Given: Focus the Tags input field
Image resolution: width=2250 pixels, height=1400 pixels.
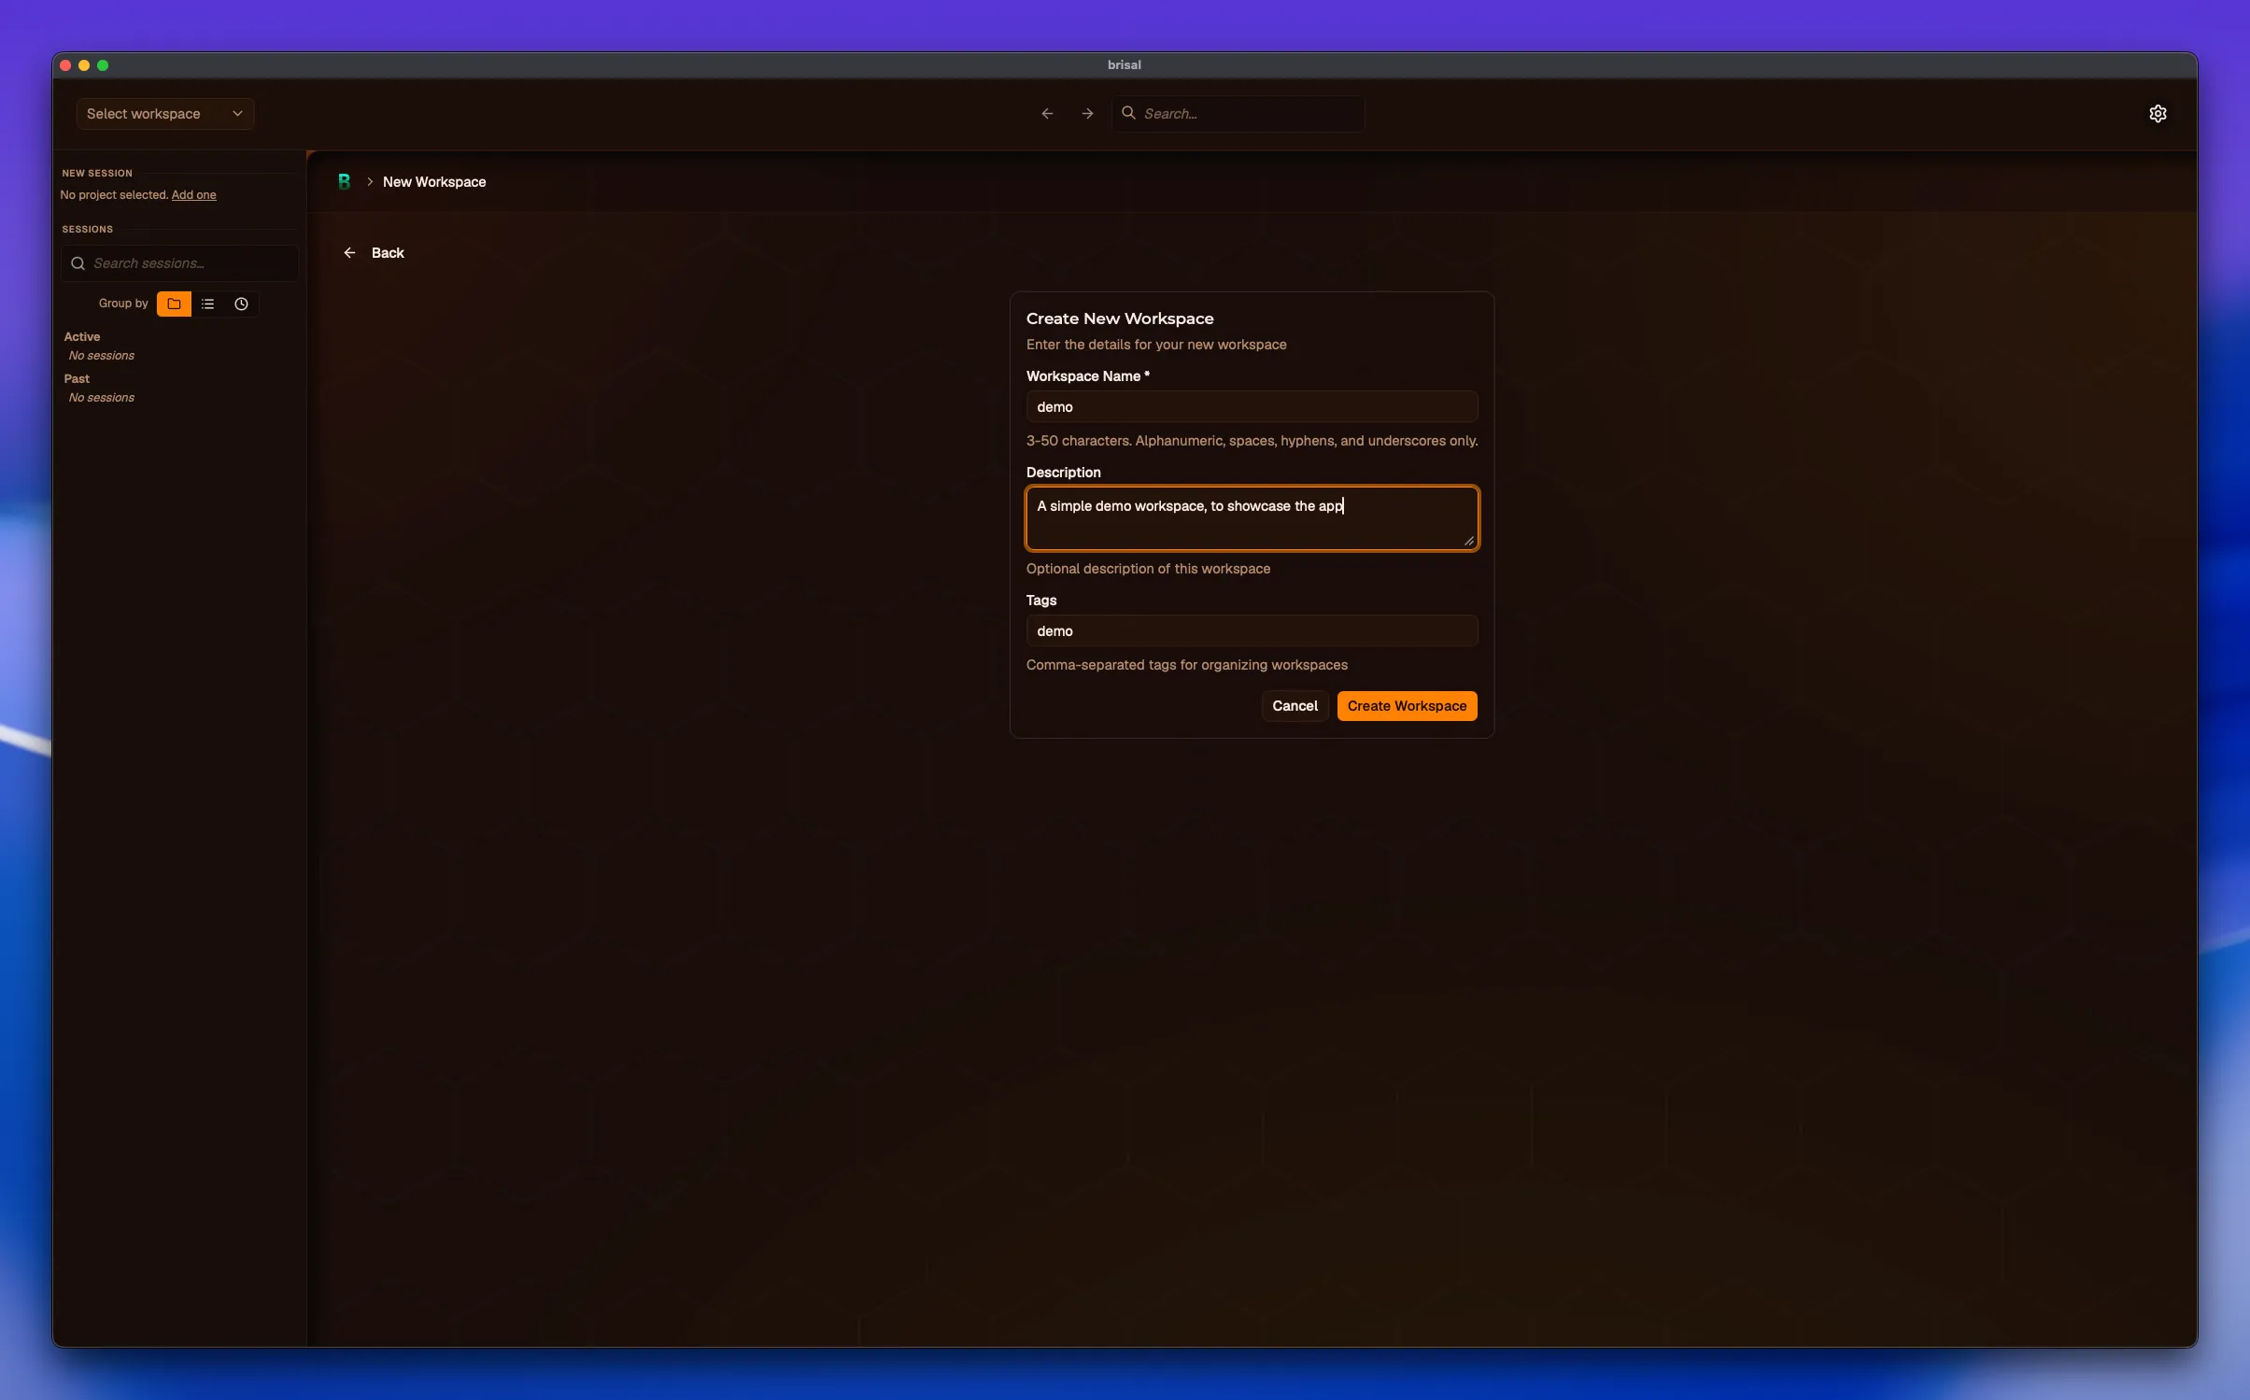Looking at the screenshot, I should point(1252,630).
